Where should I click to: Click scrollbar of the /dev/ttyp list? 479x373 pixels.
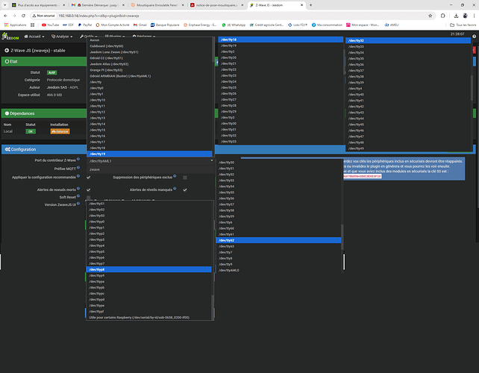click(x=213, y=307)
